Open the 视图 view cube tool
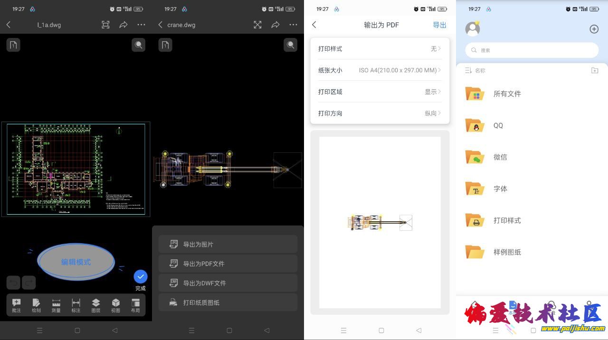608x340 pixels. pos(115,305)
